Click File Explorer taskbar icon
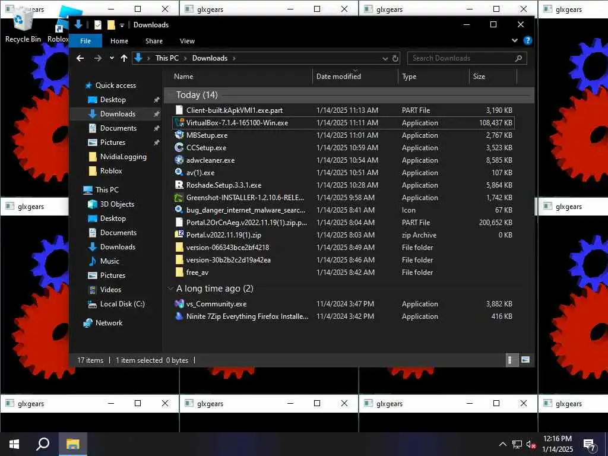 click(72, 444)
